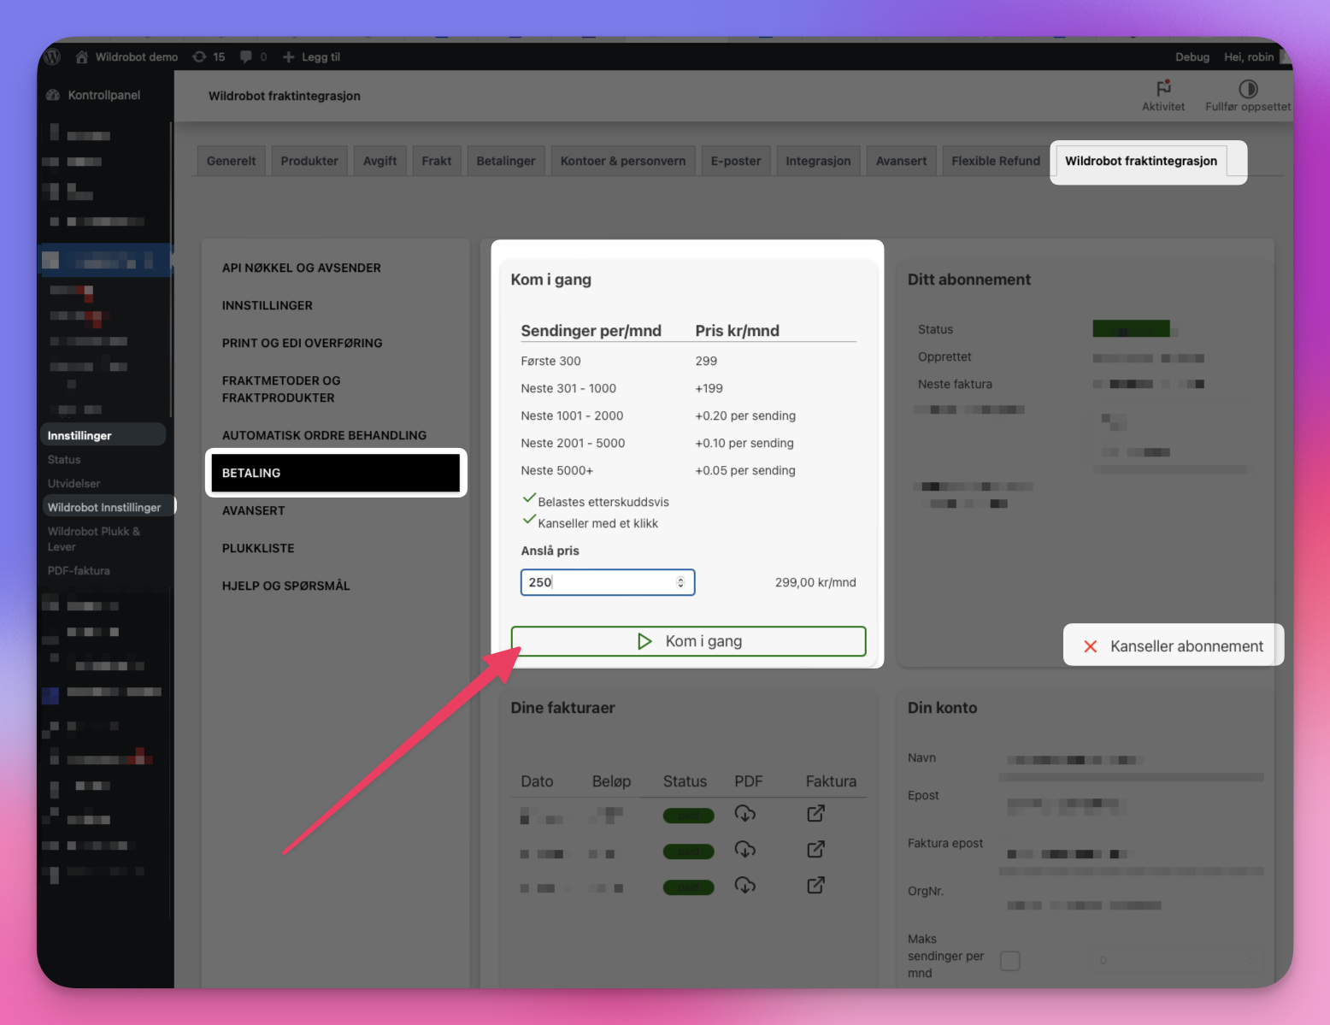1330x1025 pixels.
Task: Download PDF for second invoice row
Action: [x=745, y=850]
